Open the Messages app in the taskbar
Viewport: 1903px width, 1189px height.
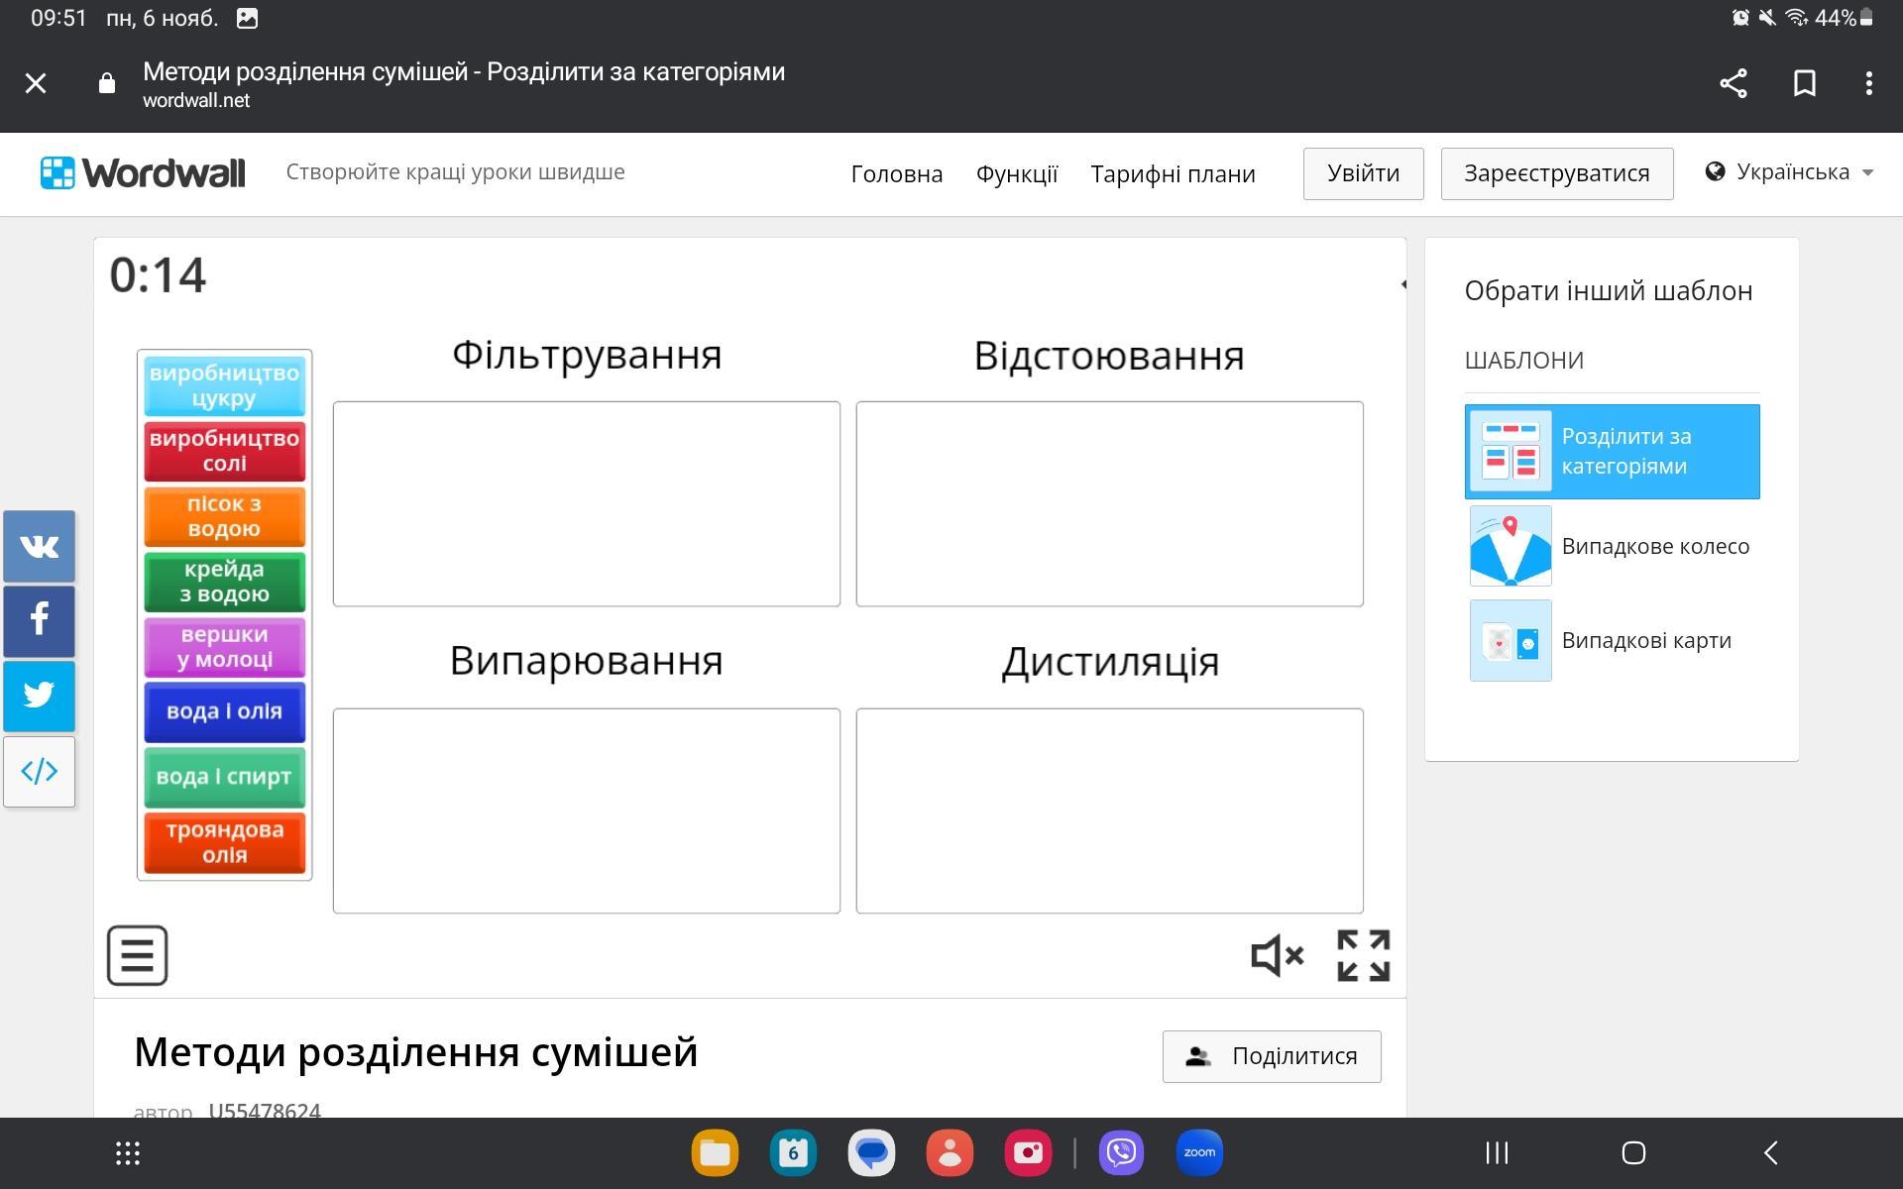(x=871, y=1153)
